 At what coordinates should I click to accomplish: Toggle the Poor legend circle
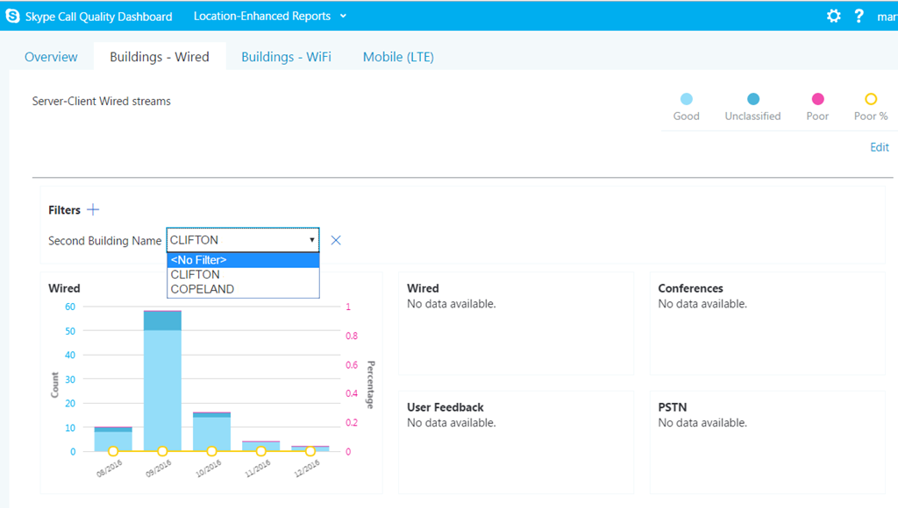(x=817, y=99)
